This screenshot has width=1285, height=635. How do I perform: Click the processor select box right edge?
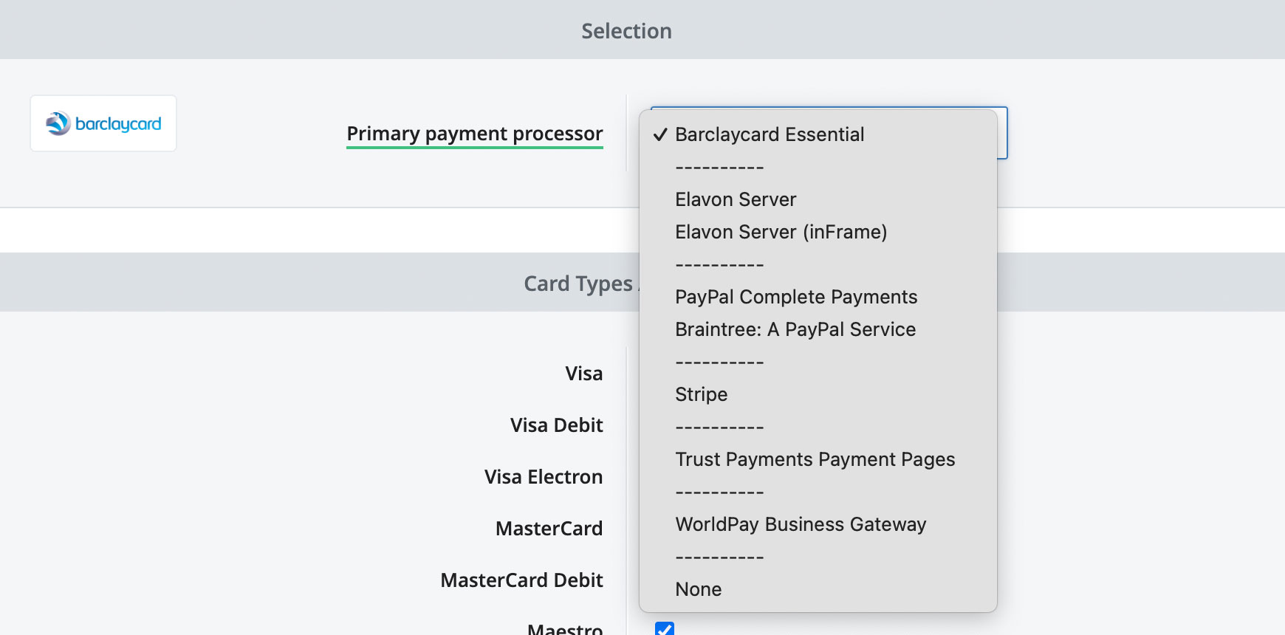pyautogui.click(x=1002, y=133)
